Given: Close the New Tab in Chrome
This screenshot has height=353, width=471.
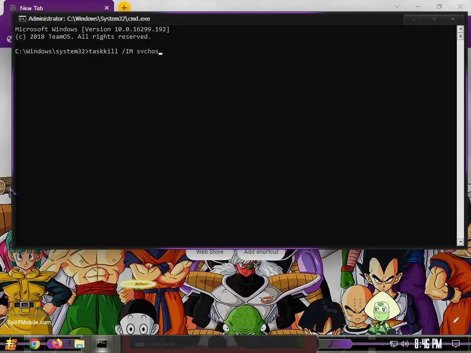Looking at the screenshot, I should click(x=107, y=8).
